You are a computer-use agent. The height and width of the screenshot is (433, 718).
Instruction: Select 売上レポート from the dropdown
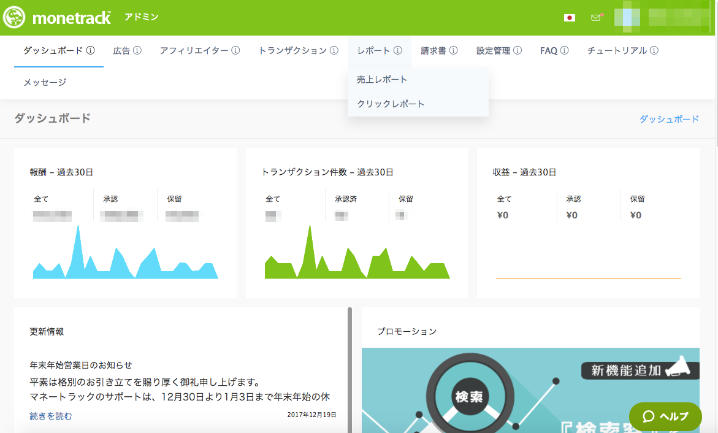pos(382,80)
